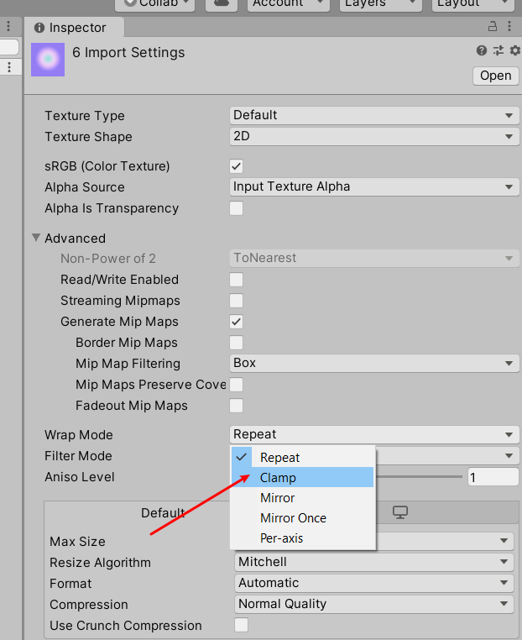Click the Filter Mode label

click(x=78, y=455)
